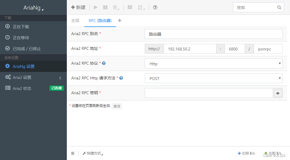Pause tasks using the pause icon

(x=105, y=7)
